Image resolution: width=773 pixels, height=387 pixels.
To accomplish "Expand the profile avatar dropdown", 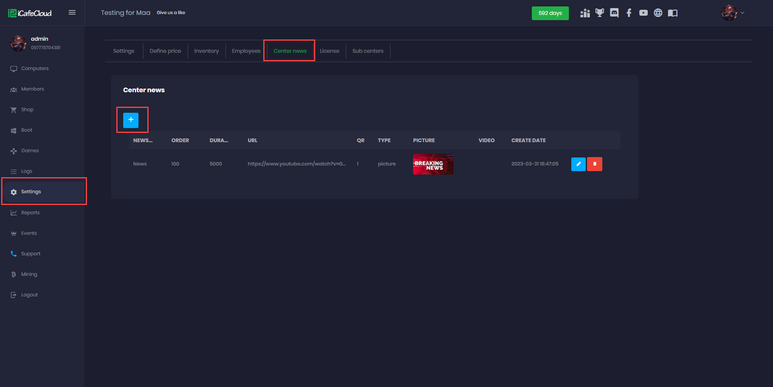I will [x=733, y=13].
